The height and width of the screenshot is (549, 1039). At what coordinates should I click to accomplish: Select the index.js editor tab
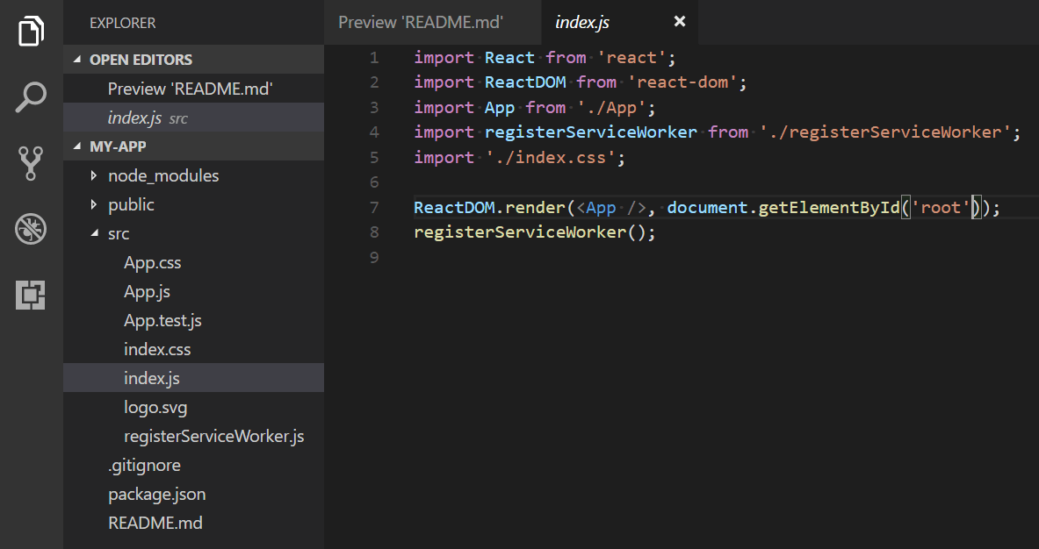pyautogui.click(x=581, y=23)
